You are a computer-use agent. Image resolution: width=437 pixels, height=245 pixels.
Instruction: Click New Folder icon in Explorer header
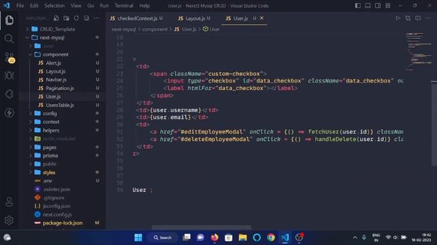pyautogui.click(x=66, y=18)
